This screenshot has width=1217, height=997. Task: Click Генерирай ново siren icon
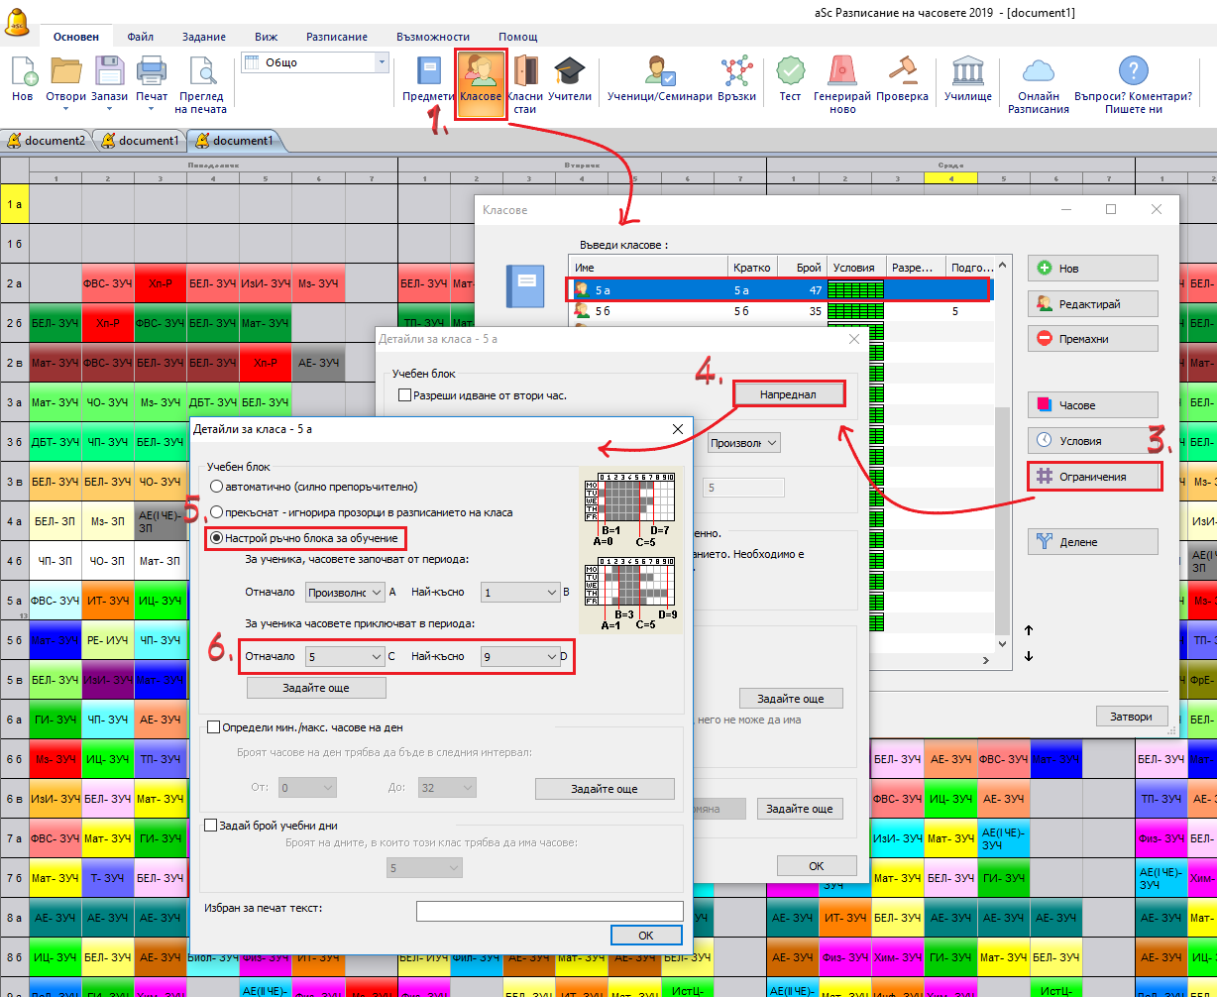click(841, 73)
